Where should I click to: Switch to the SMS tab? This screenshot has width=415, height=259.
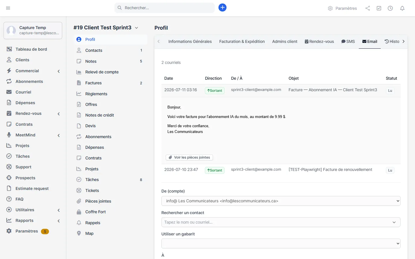tap(348, 41)
